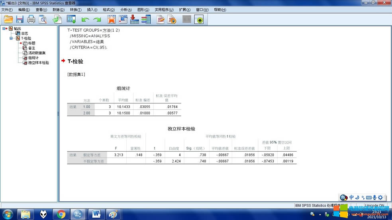This screenshot has width=392, height=220.
Task: Click the T-检验 heading in output
Action: (x=75, y=62)
